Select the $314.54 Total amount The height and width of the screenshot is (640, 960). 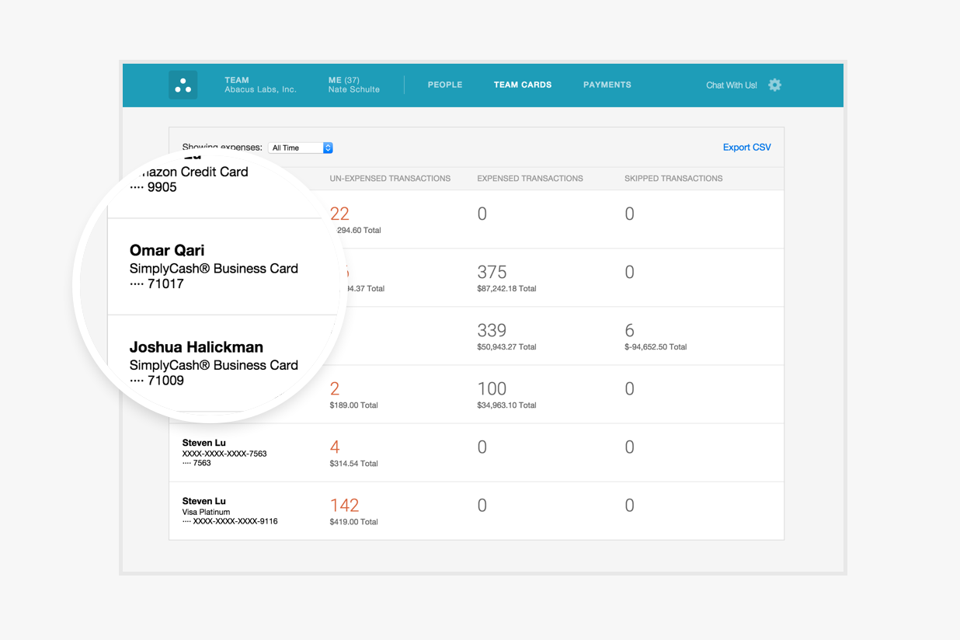353,464
